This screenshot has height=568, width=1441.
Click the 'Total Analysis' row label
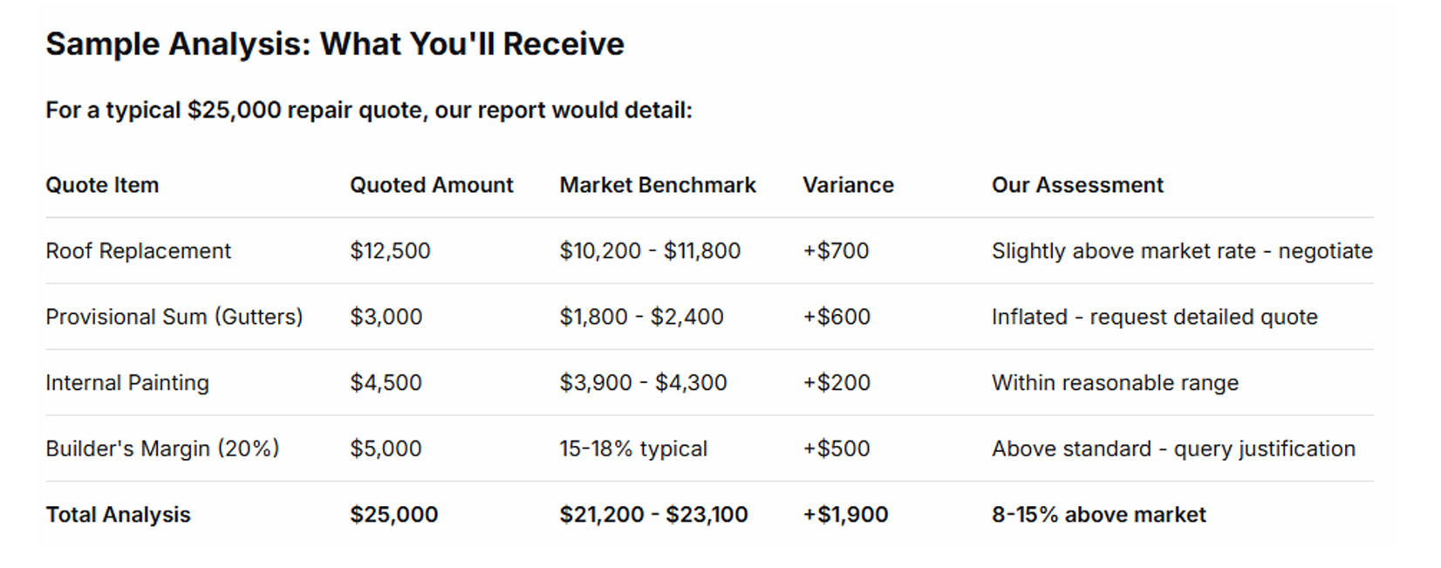coord(118,515)
